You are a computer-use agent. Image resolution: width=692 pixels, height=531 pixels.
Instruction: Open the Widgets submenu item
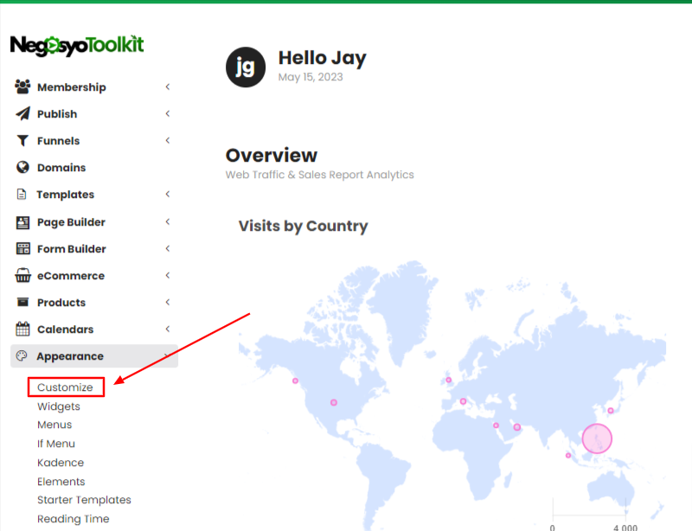point(59,406)
